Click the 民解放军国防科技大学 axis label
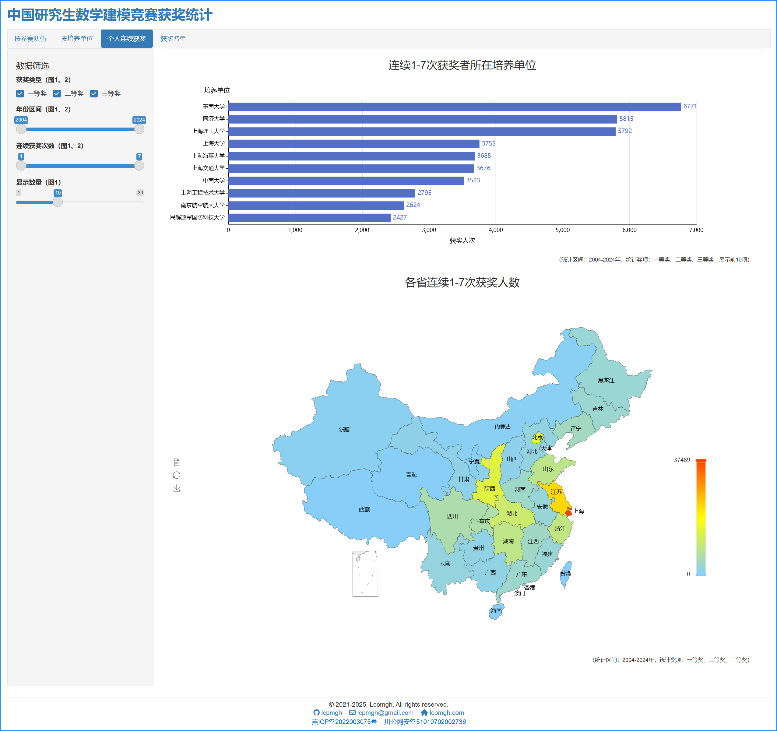Screen dimensions: 777x731 [197, 217]
